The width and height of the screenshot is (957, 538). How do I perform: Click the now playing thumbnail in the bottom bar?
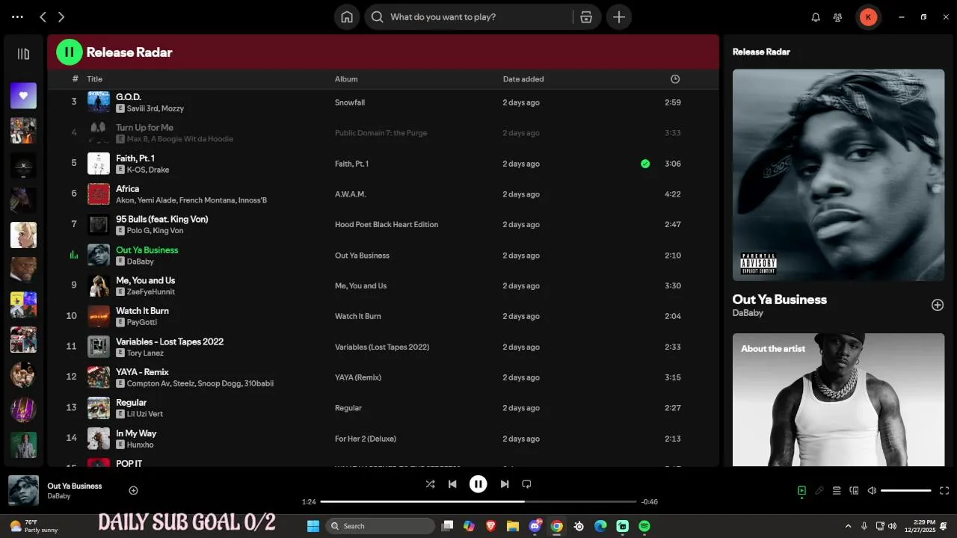point(23,490)
